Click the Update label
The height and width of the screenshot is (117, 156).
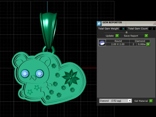(110, 36)
